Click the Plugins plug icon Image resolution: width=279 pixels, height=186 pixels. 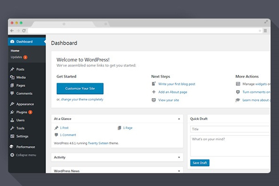(12, 112)
